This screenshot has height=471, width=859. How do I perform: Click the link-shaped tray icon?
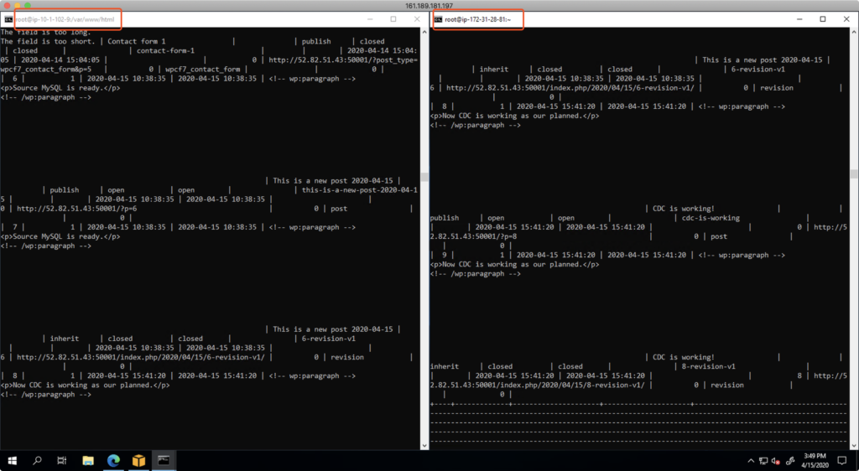click(x=789, y=461)
